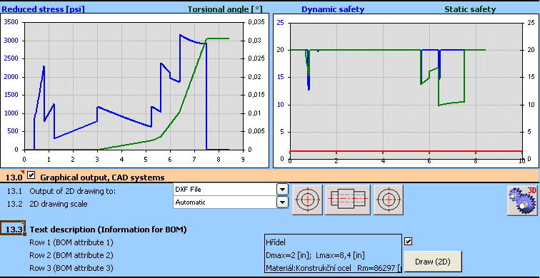
Task: Click the Graphical output, CAD systems heading
Action: coord(102,177)
